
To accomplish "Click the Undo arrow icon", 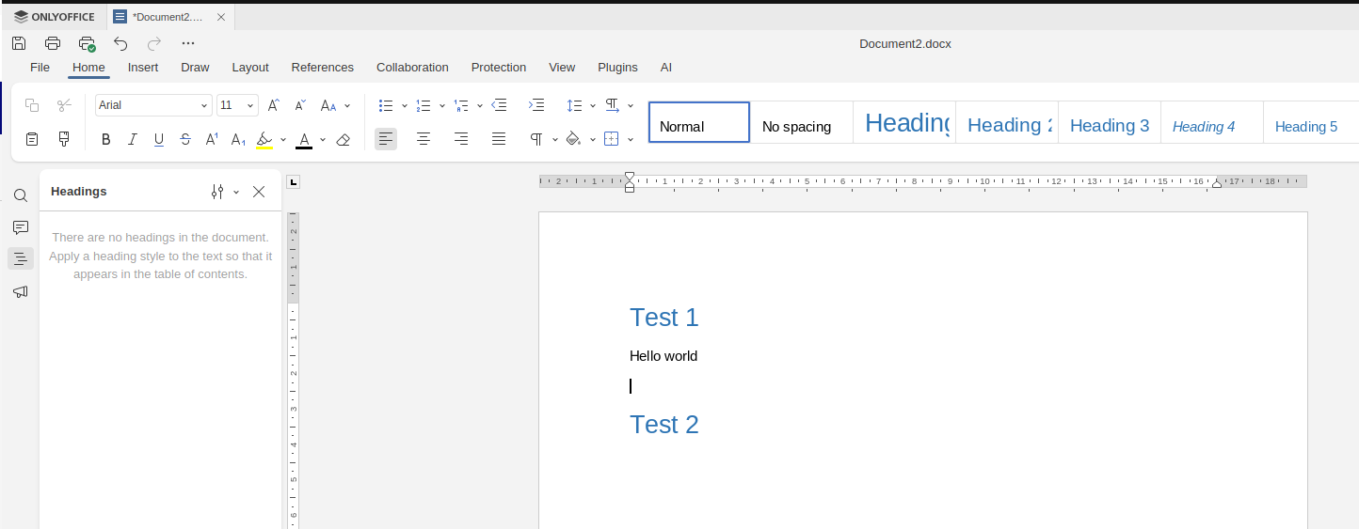I will coord(120,43).
